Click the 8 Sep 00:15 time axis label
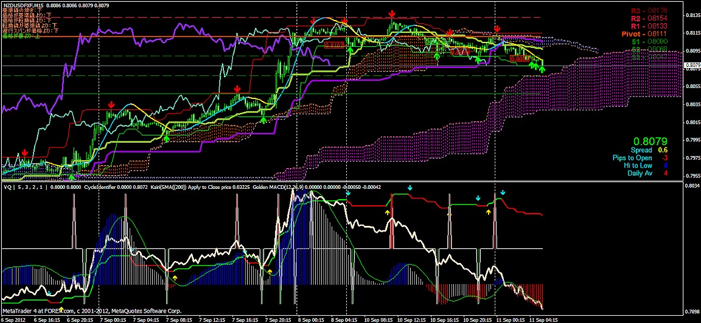Viewport: 701px width, 323px height. coord(312,319)
